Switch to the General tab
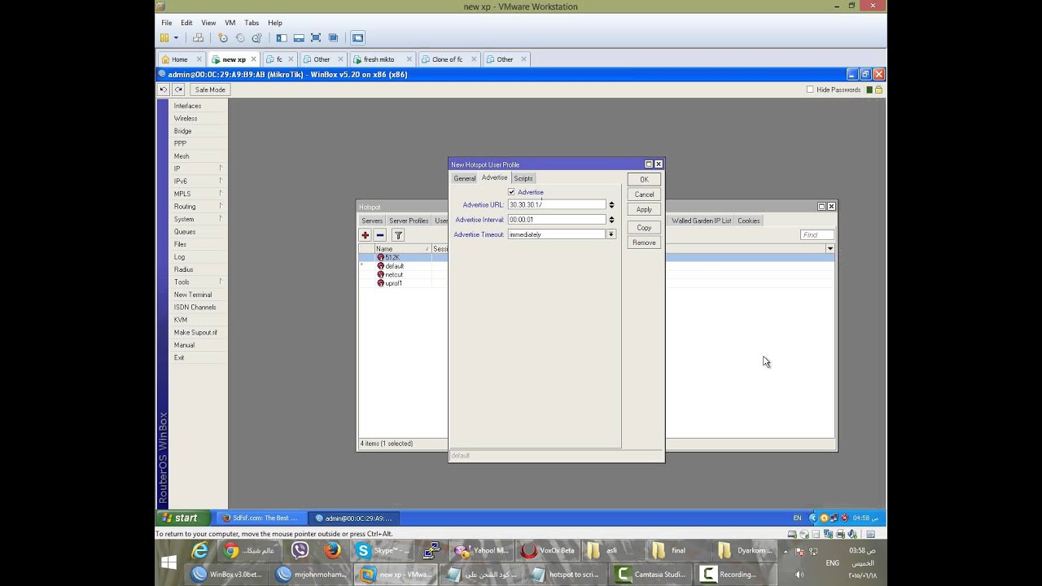 [464, 178]
